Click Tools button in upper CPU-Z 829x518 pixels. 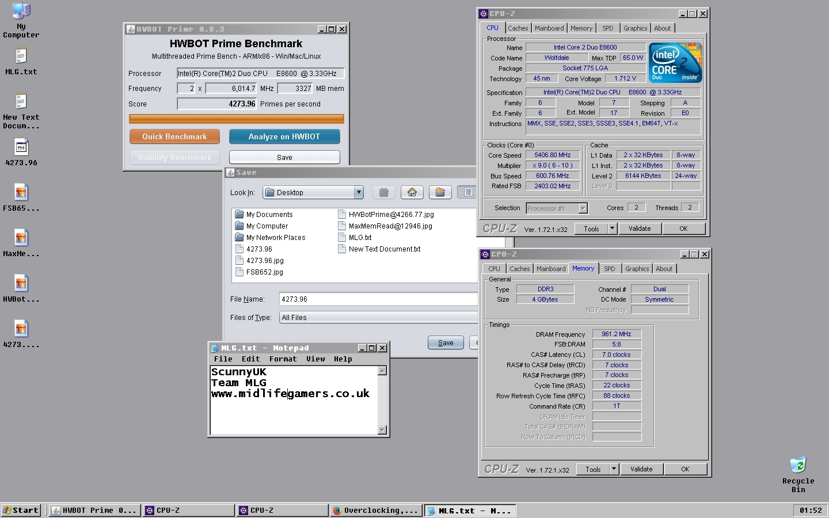[591, 228]
